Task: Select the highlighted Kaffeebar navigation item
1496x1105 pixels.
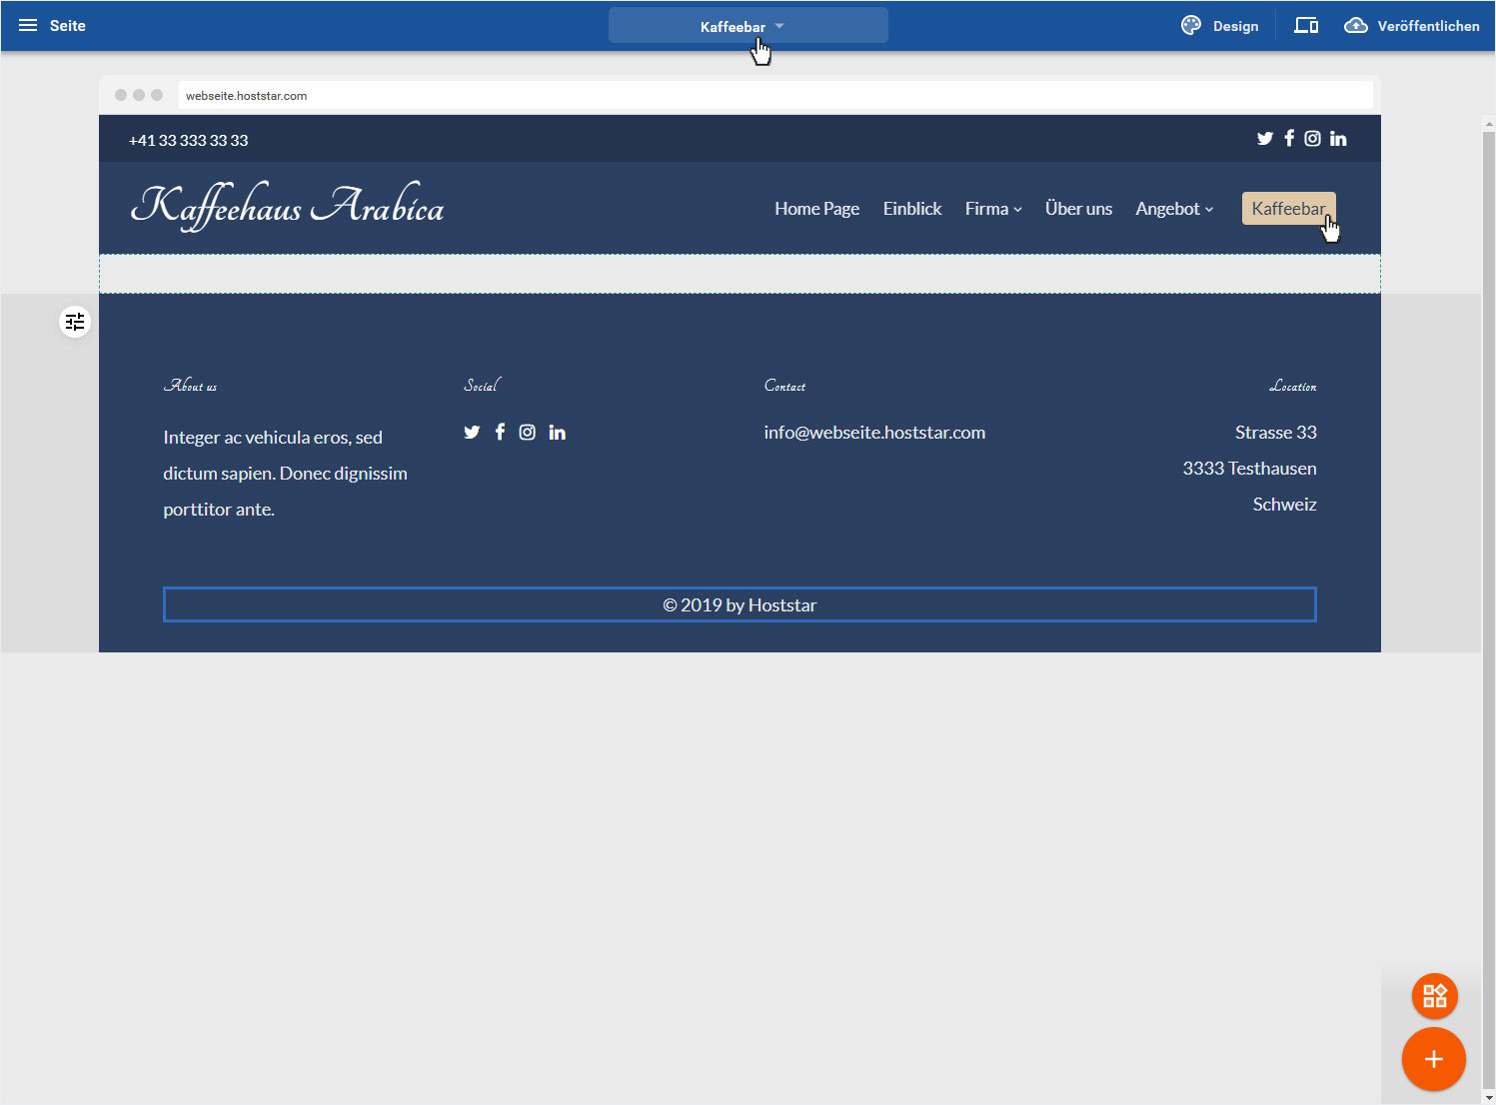Action: pos(1288,209)
